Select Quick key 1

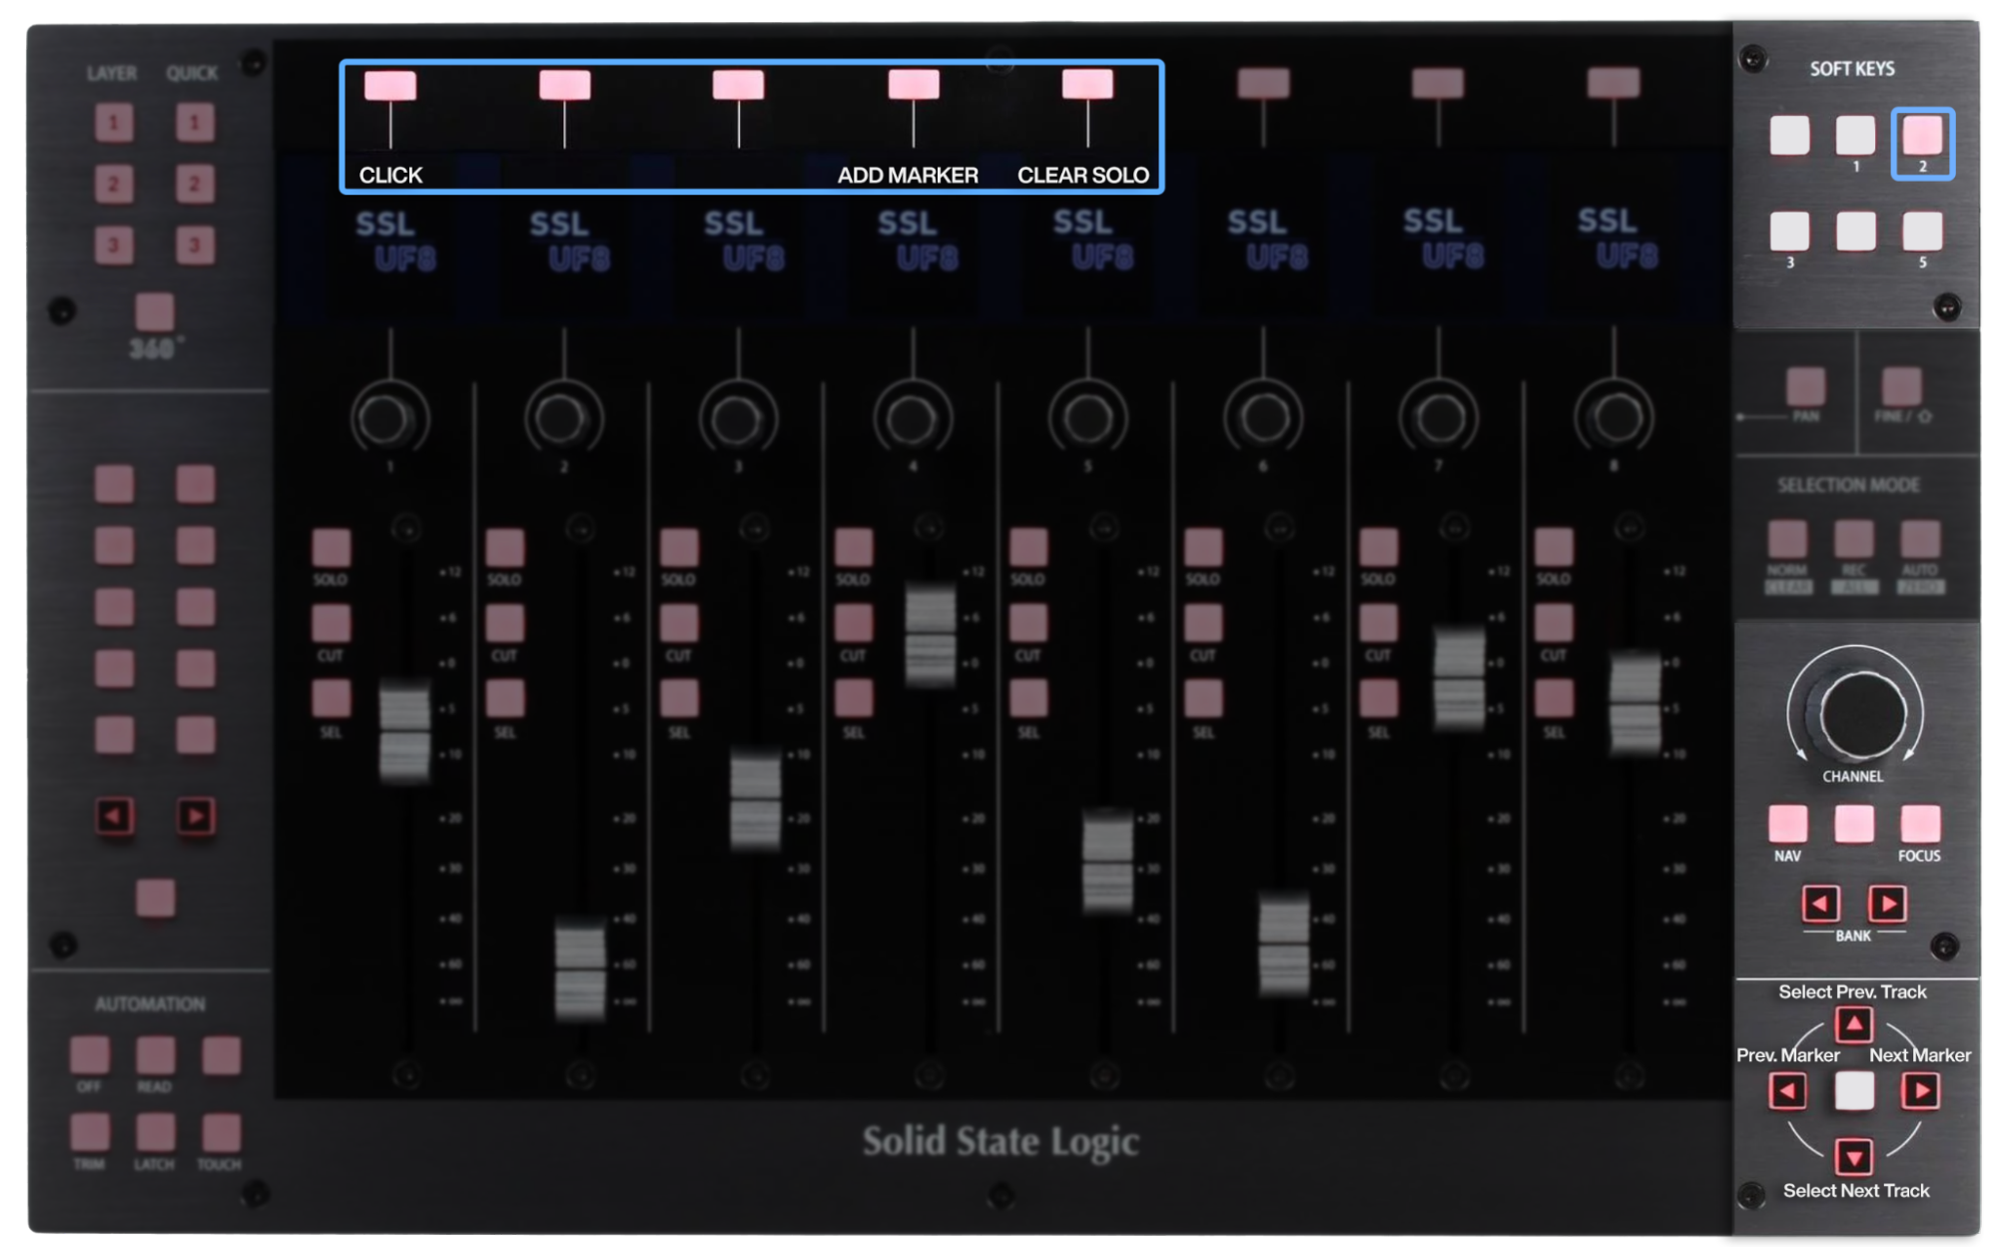pos(195,123)
